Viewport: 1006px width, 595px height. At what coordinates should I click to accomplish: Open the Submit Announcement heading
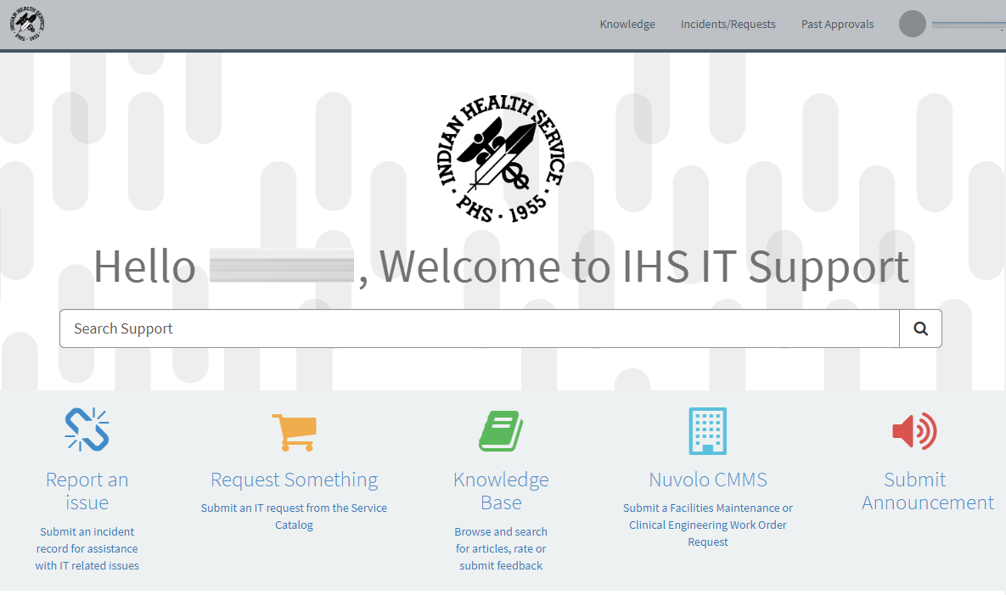(x=928, y=491)
